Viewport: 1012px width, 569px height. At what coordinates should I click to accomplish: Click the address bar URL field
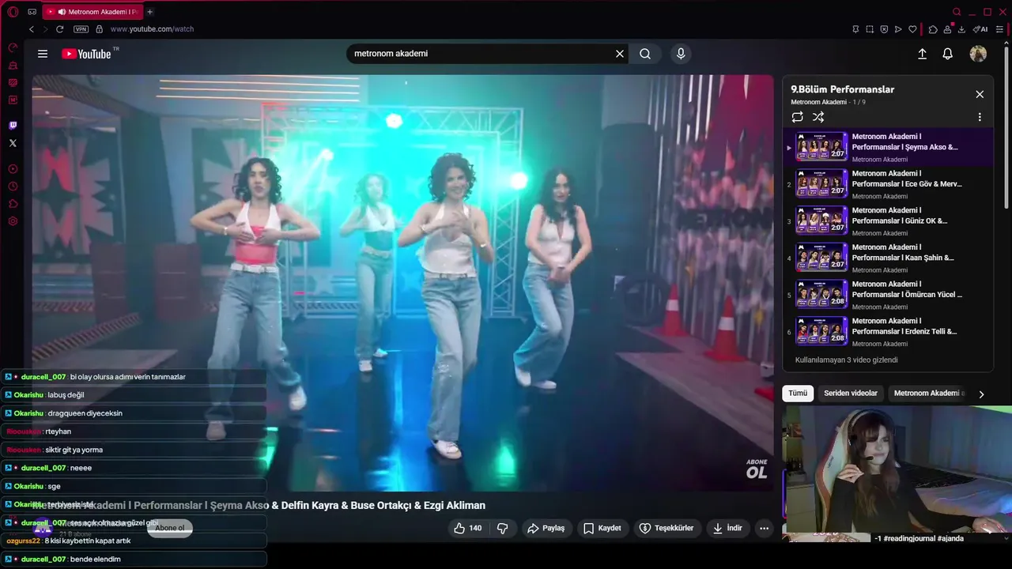tap(474, 29)
